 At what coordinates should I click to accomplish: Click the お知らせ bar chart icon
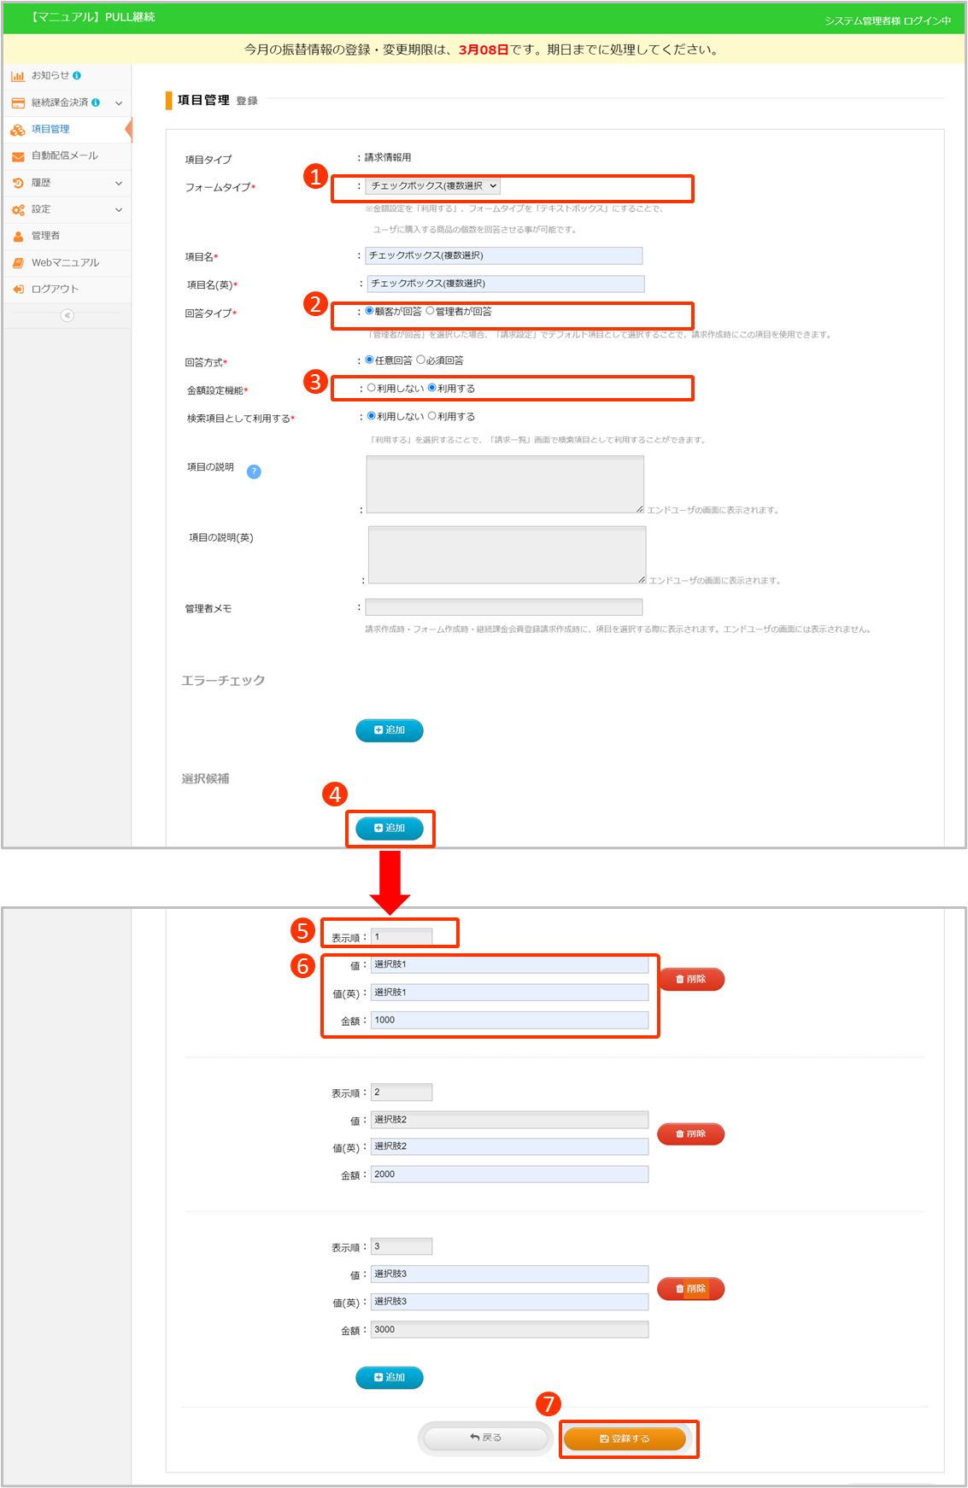[17, 76]
